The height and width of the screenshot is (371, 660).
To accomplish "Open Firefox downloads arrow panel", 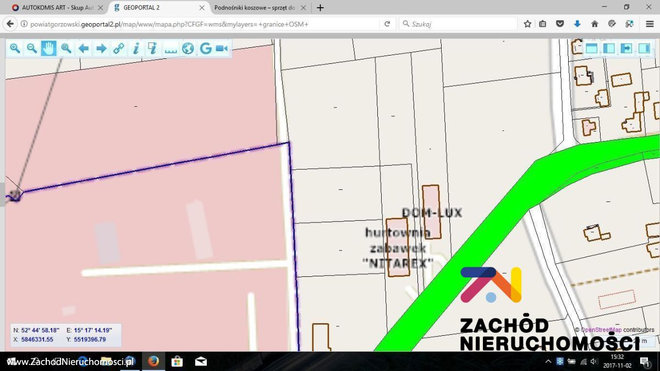I will point(577,24).
